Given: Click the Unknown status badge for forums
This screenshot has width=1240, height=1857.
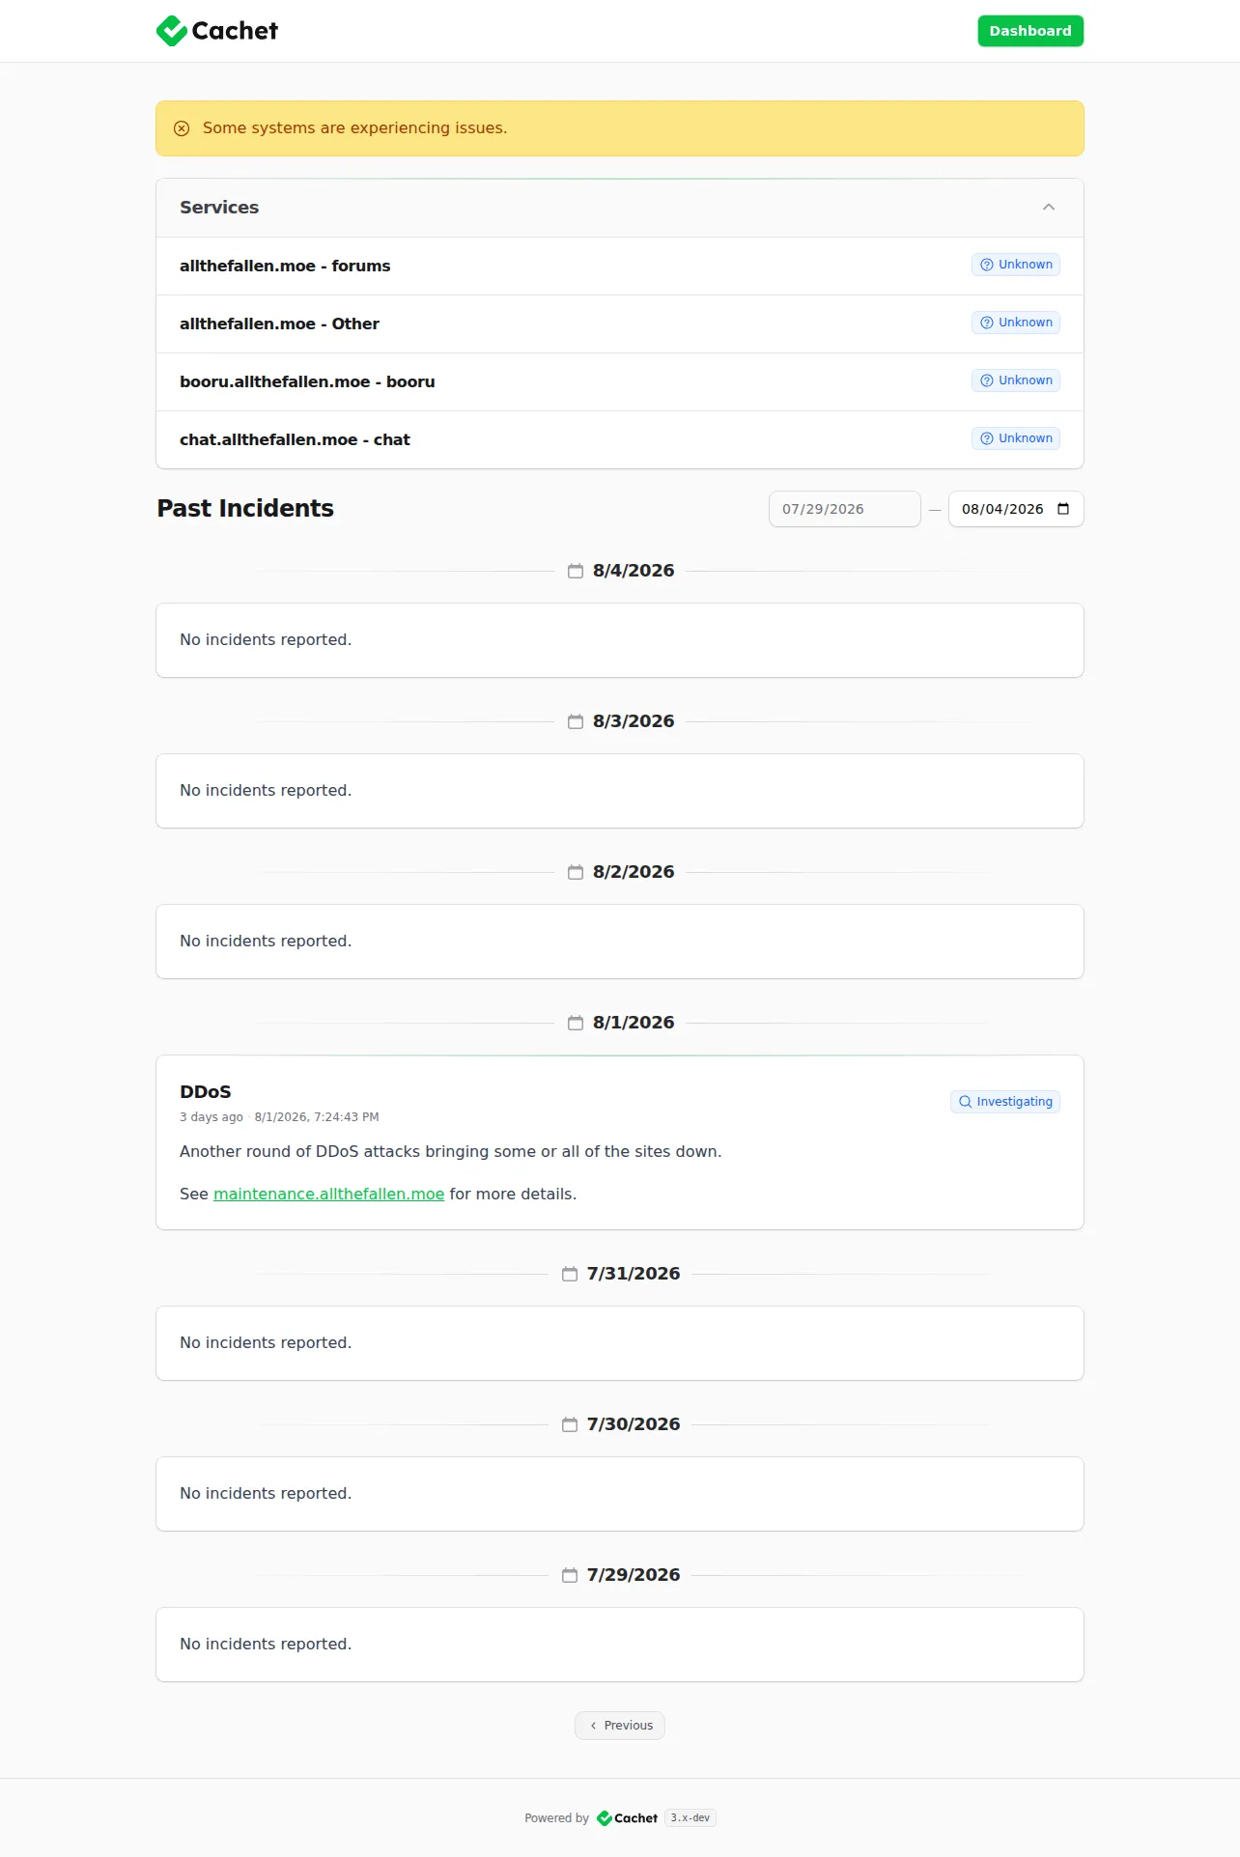Looking at the screenshot, I should [x=1016, y=265].
